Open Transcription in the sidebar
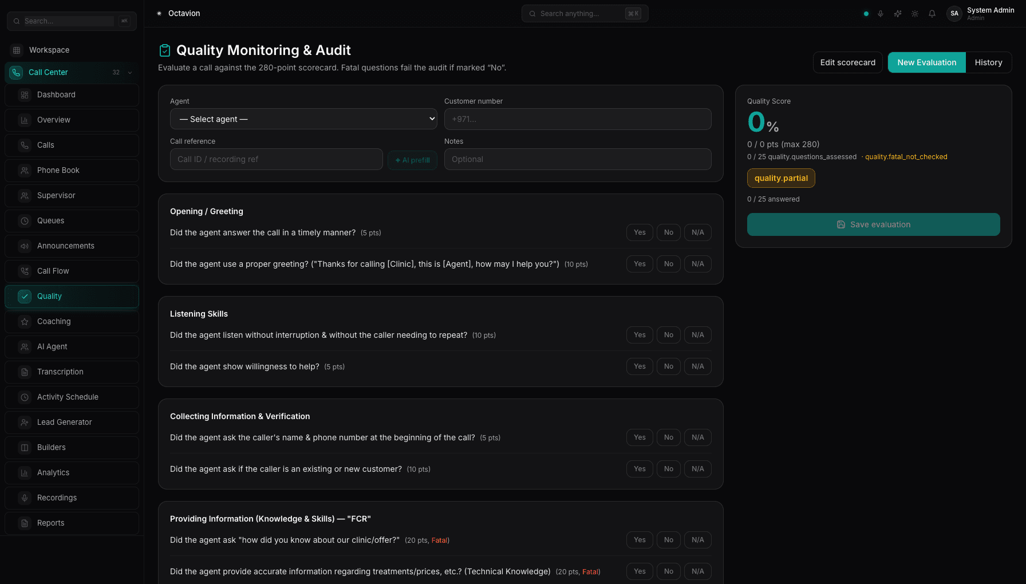This screenshot has height=584, width=1026. point(72,372)
